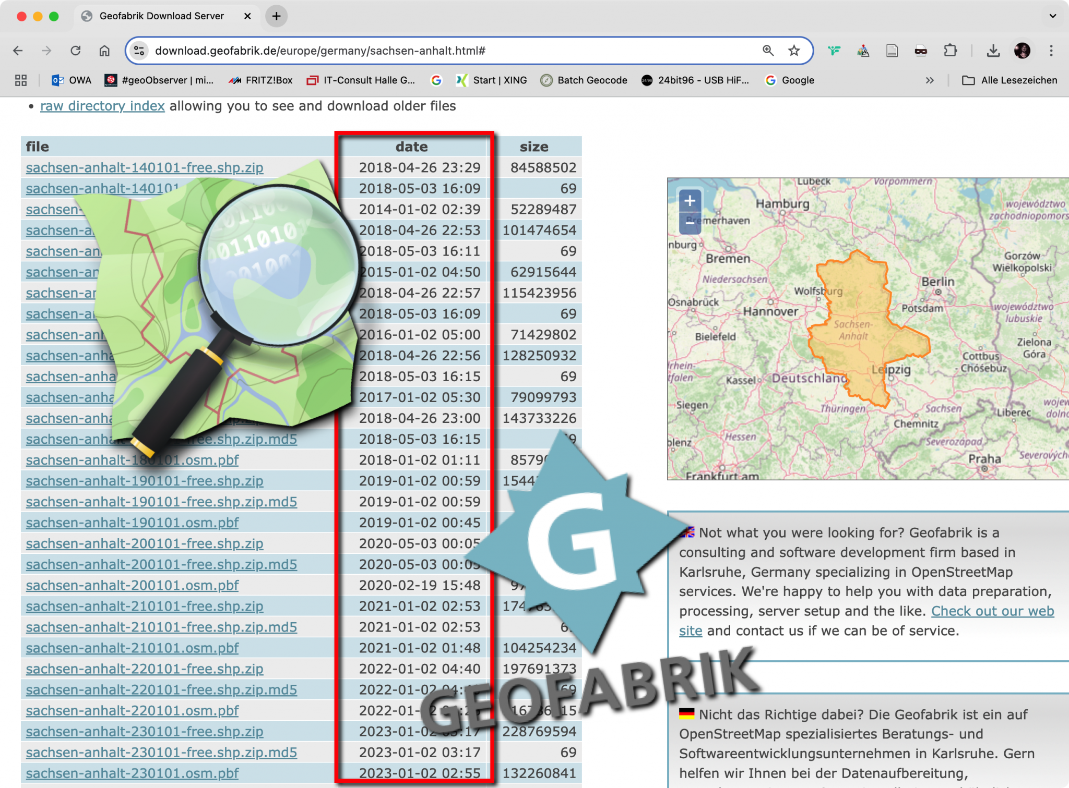Image resolution: width=1069 pixels, height=788 pixels.
Task: Click the 'size' column header
Action: point(534,147)
